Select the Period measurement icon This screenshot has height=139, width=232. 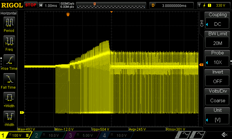pyautogui.click(x=9, y=23)
